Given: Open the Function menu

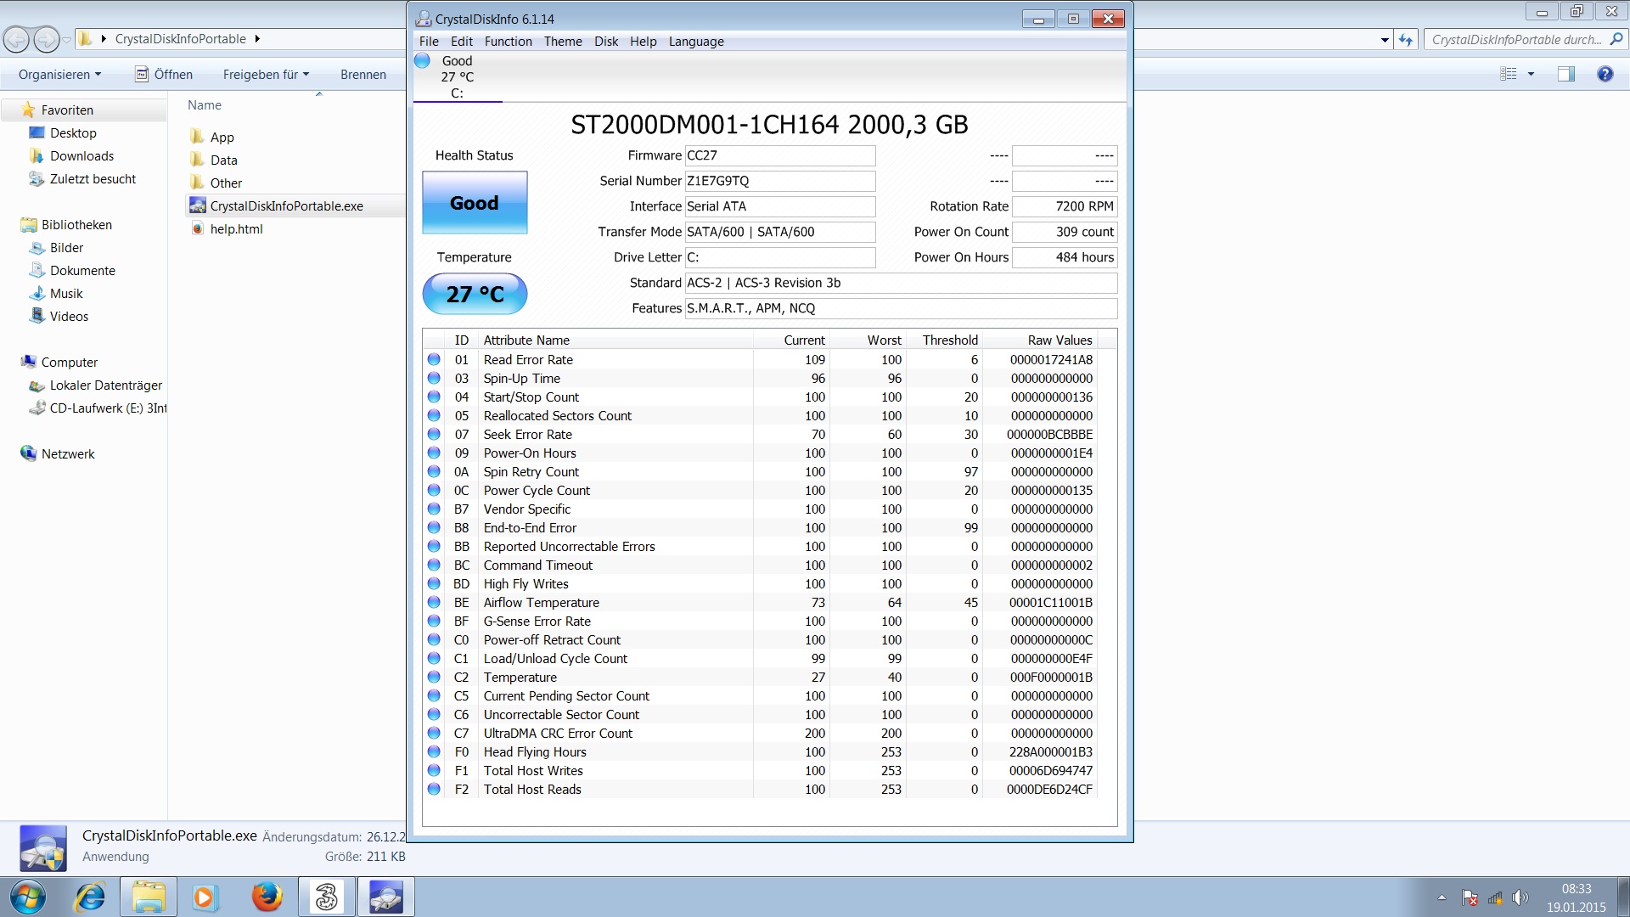Looking at the screenshot, I should click(508, 42).
